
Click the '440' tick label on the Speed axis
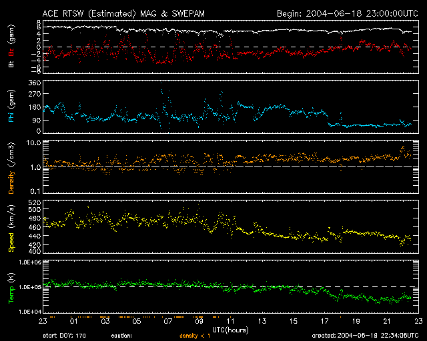click(35, 236)
